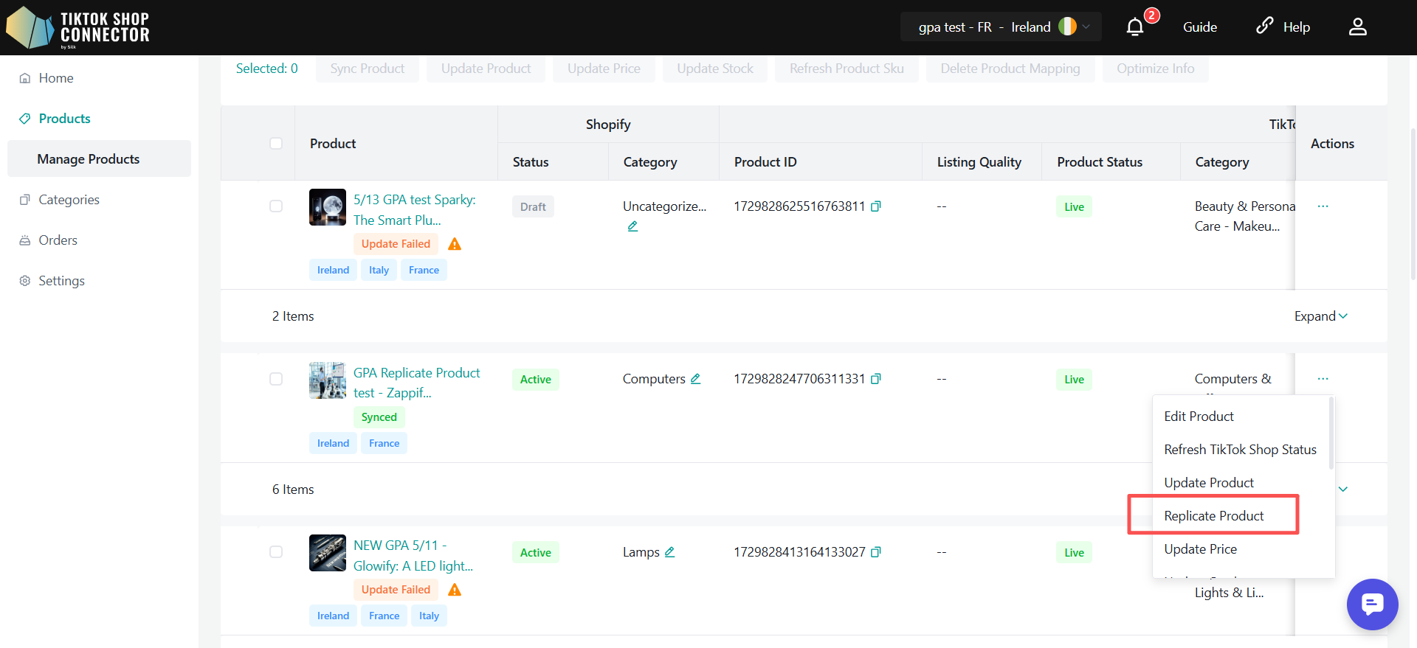Expand the 2 Items variant list
The width and height of the screenshot is (1417, 648).
click(1320, 316)
